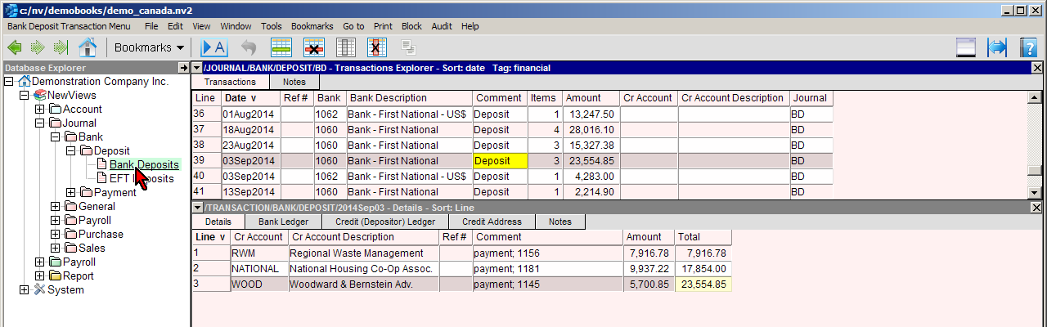The width and height of the screenshot is (1047, 327).
Task: Collapse the Journal folder in tree
Action: point(40,123)
